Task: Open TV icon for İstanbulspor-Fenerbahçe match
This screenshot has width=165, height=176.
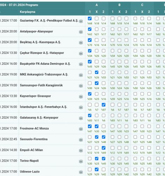Action: pos(81,107)
